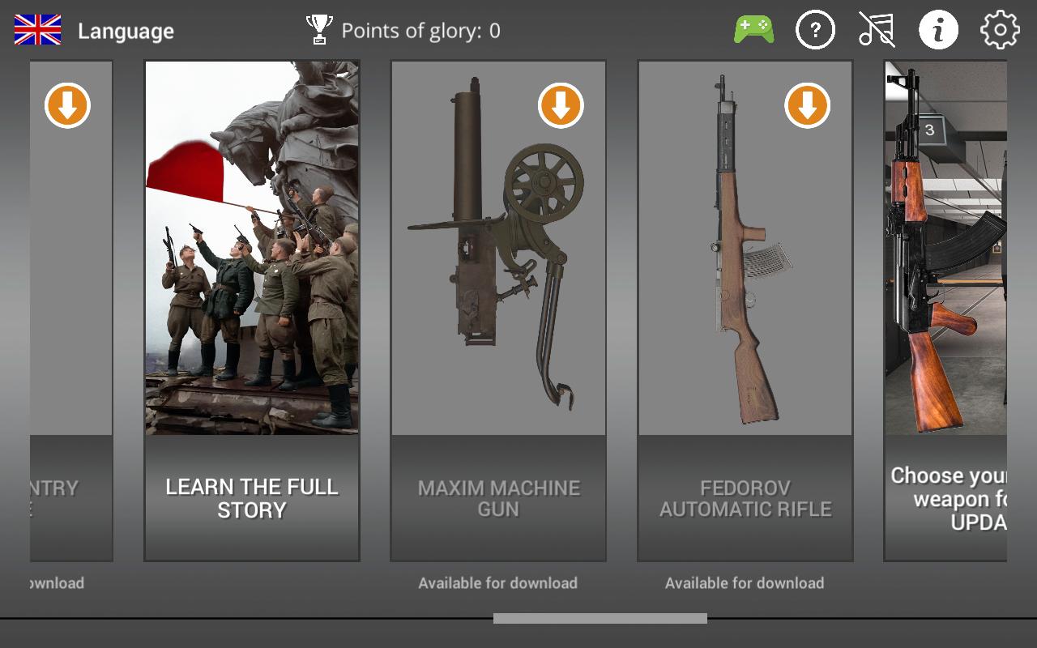Toggle the music mute icon
This screenshot has width=1037, height=648.
coord(877,30)
